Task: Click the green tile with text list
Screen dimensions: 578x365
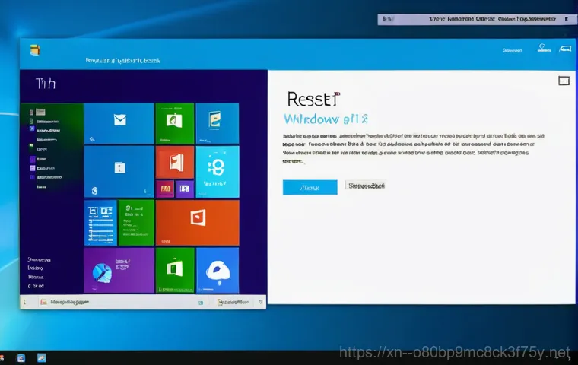Action: 136,222
